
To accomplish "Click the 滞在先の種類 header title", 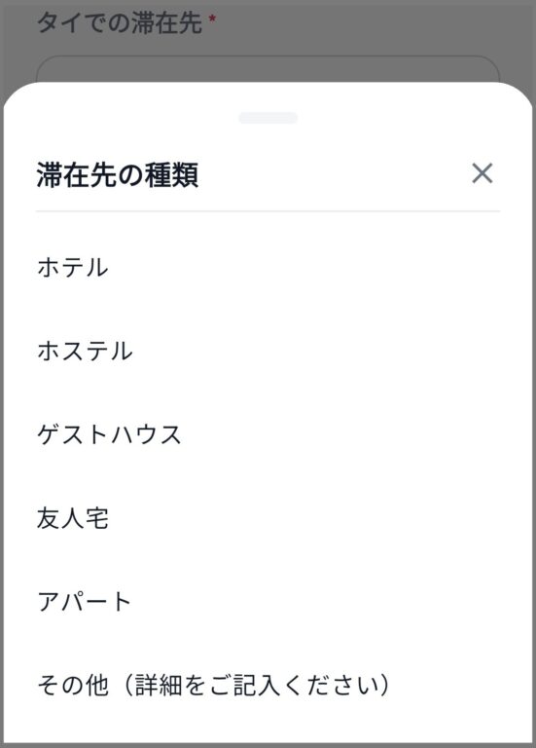I will coord(118,174).
